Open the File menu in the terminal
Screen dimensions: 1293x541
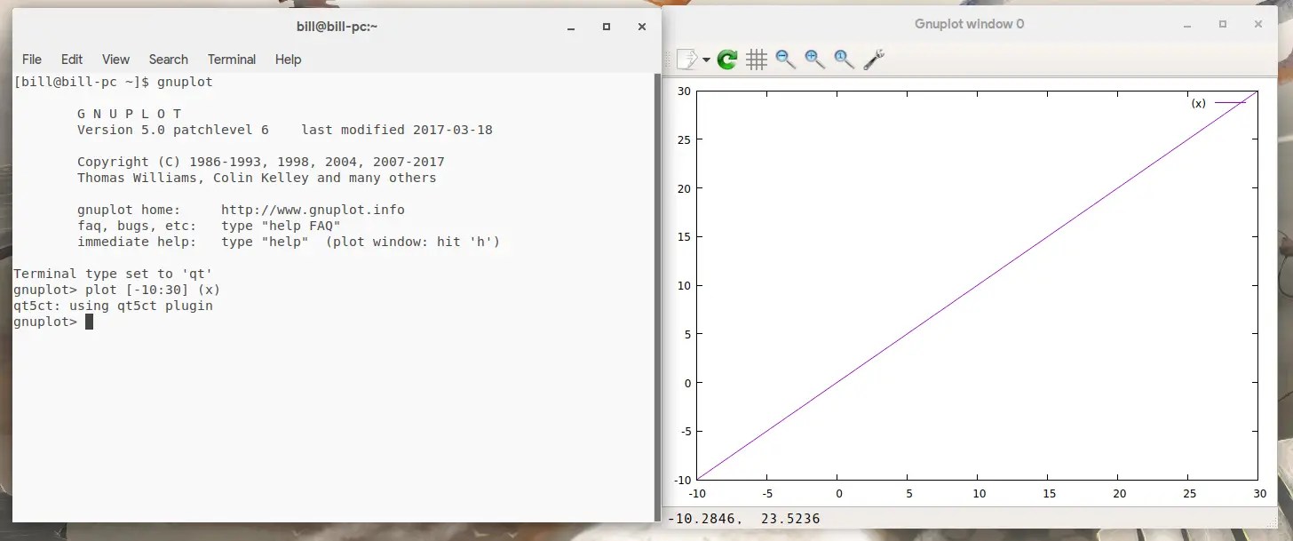[x=31, y=60]
